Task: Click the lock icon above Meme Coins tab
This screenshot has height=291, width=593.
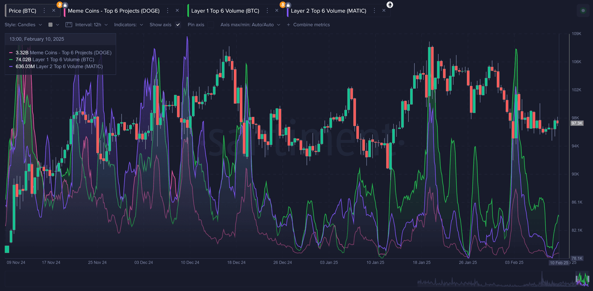Action: coord(65,5)
